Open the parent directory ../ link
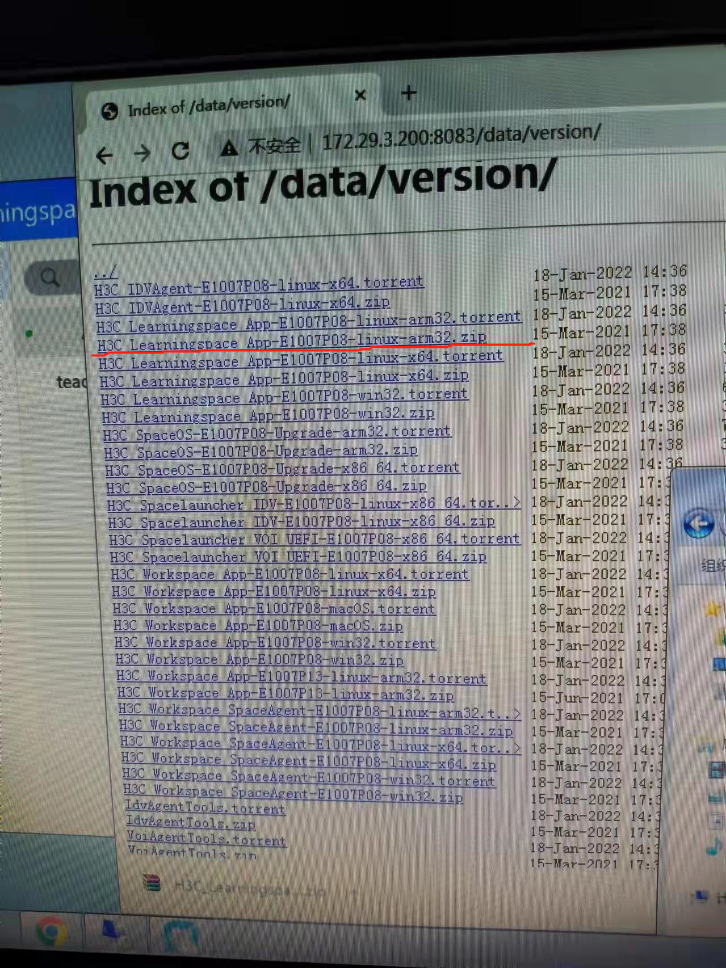726x968 pixels. [106, 272]
